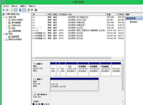Collapse the 系统工具 tree node

coord(4,17)
